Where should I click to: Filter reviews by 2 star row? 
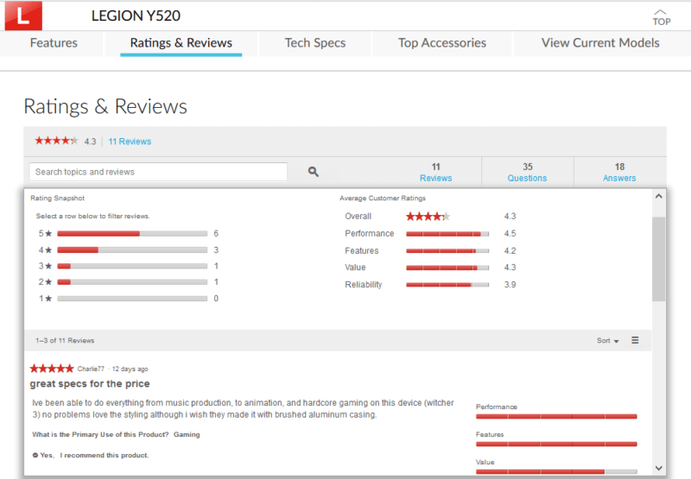128,281
